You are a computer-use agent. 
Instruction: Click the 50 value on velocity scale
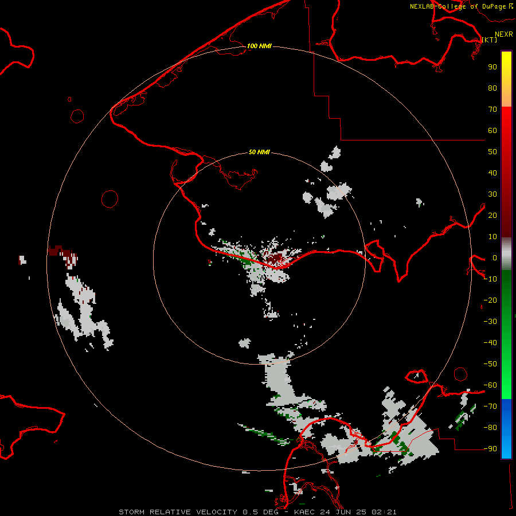pos(492,152)
